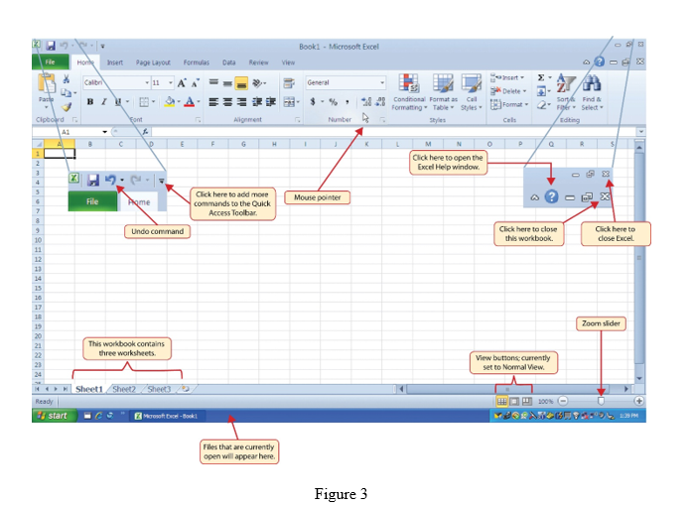Open the Calibri font name dropdown
The height and width of the screenshot is (507, 693).
pos(147,82)
